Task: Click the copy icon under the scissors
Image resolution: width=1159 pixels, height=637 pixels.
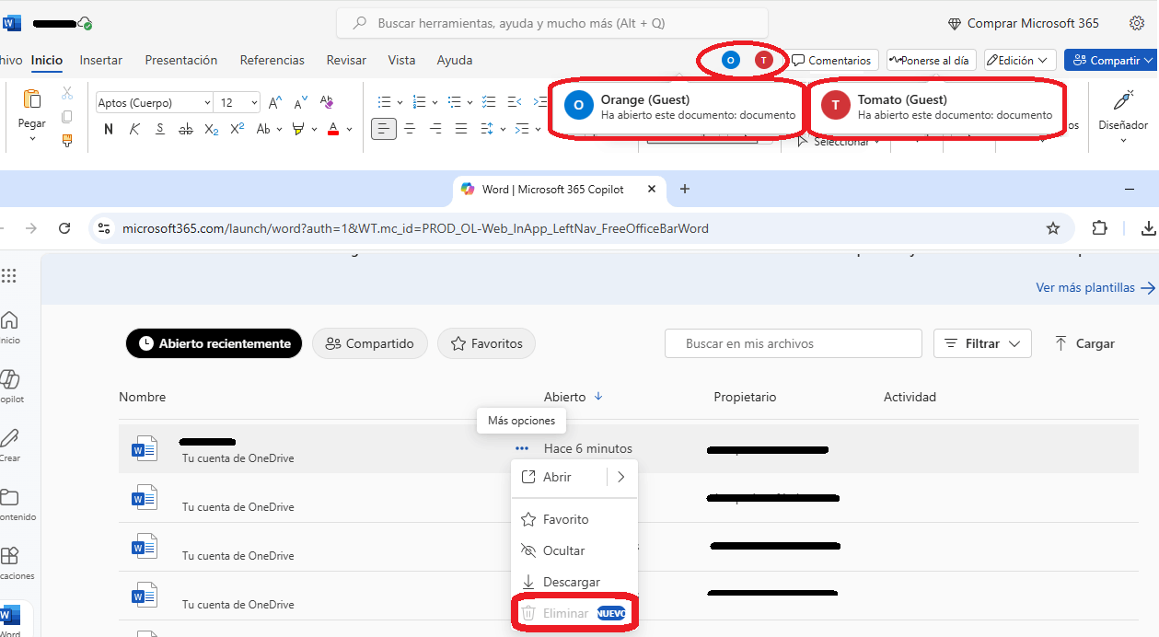Action: point(67,117)
